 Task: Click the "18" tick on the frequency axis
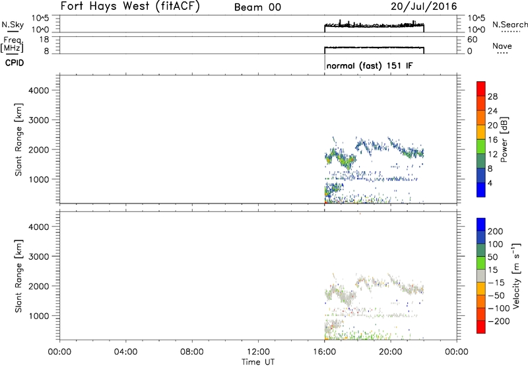click(x=44, y=40)
